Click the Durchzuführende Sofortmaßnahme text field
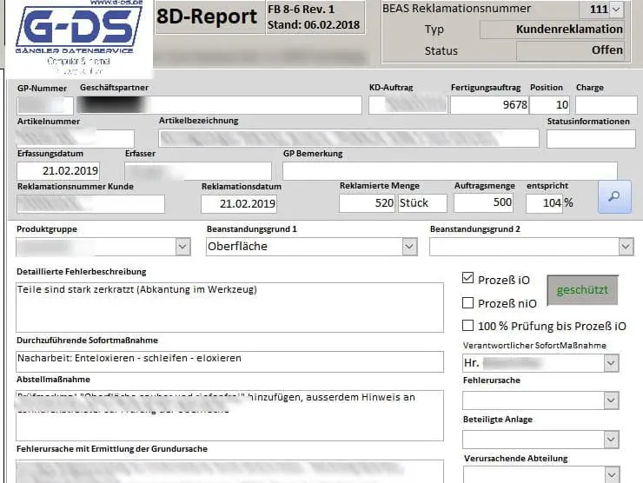 pyautogui.click(x=229, y=361)
